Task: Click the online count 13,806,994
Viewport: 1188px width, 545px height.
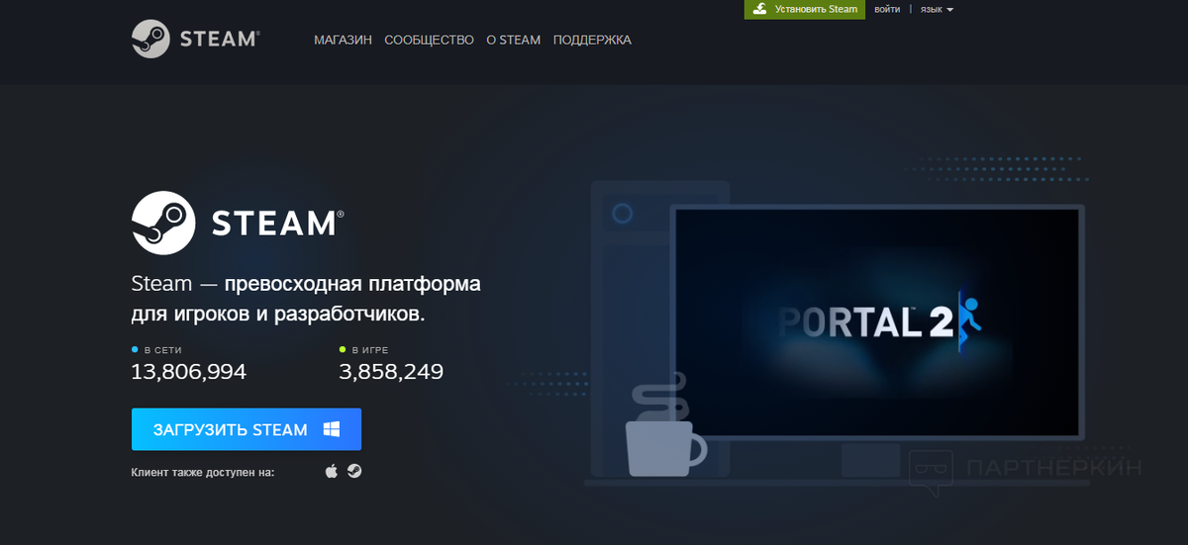Action: click(188, 372)
